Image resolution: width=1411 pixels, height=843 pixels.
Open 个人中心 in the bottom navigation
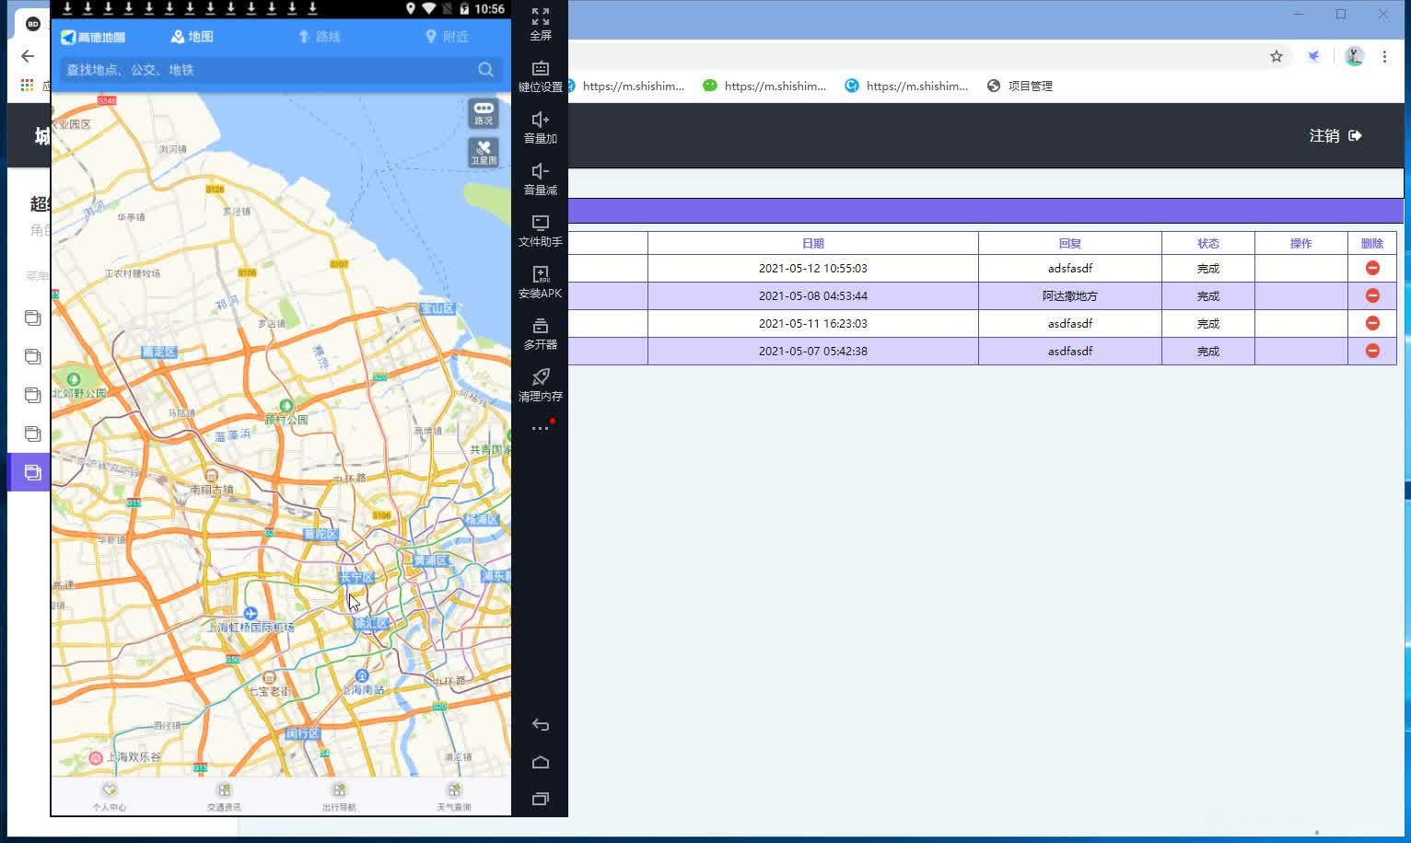[x=110, y=795]
